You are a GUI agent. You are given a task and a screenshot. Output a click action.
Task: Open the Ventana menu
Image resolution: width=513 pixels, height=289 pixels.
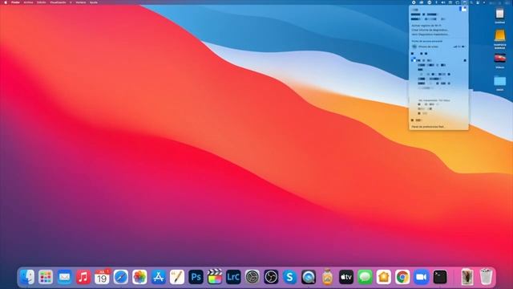[x=81, y=2]
